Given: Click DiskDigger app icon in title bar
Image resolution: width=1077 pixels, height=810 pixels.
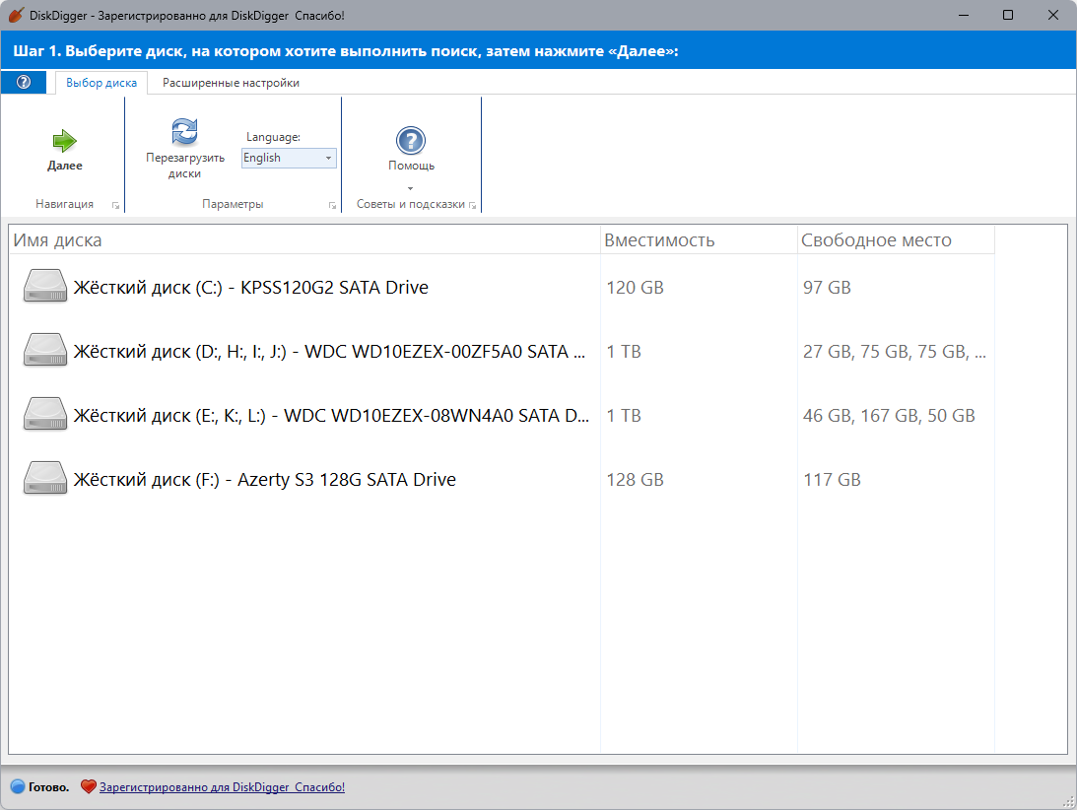Looking at the screenshot, I should click(x=16, y=15).
